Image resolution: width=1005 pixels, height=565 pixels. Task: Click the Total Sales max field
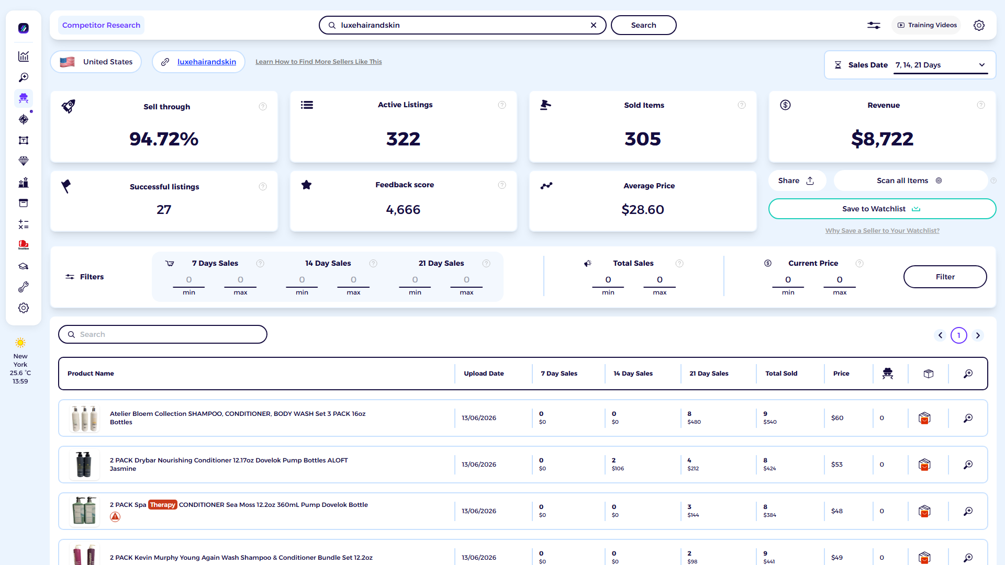click(x=660, y=280)
